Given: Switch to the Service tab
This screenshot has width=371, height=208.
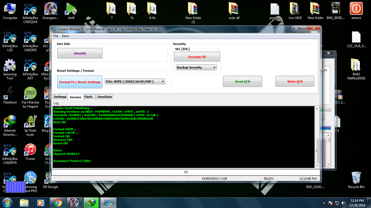Looking at the screenshot, I should (76, 97).
